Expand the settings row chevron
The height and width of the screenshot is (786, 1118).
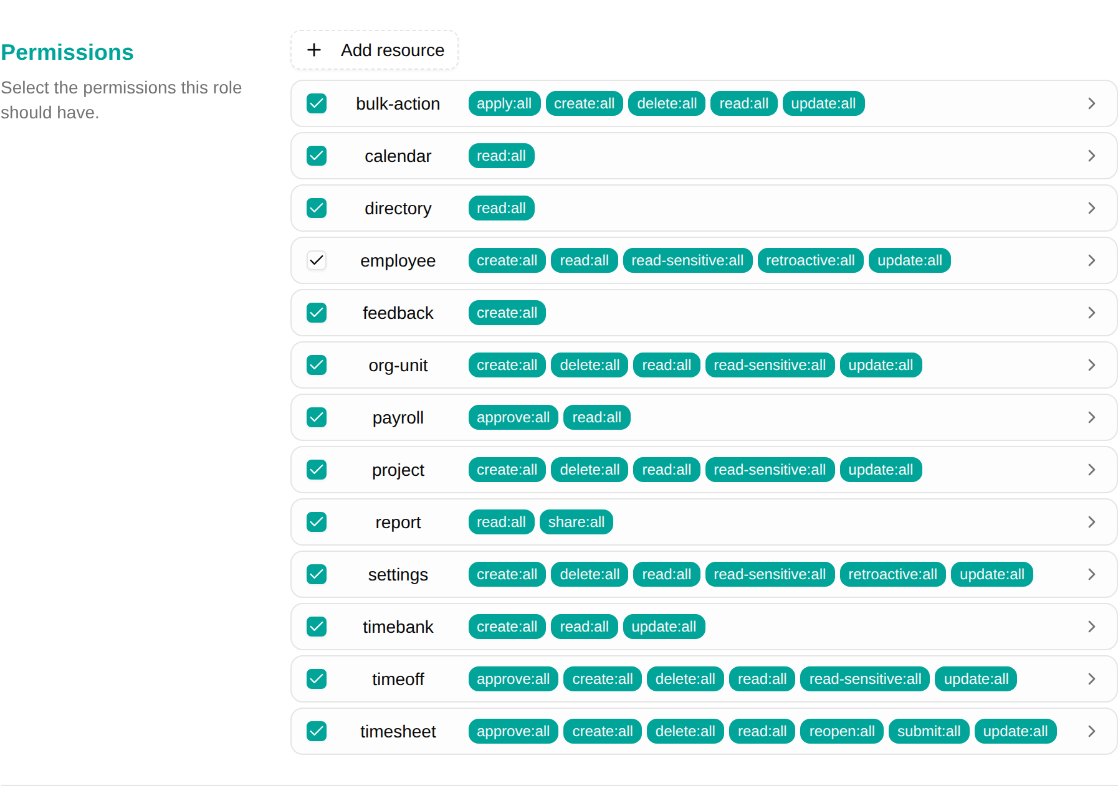pos(1091,574)
